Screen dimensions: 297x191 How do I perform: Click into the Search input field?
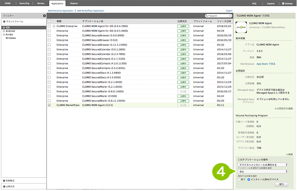(219, 16)
